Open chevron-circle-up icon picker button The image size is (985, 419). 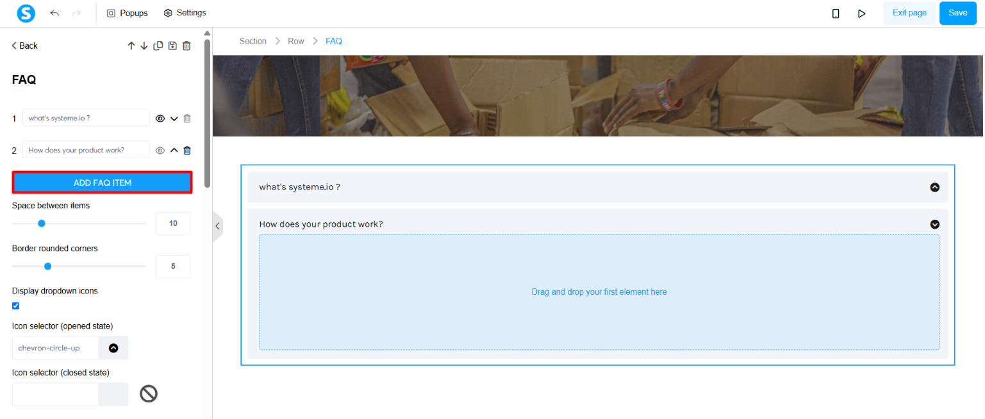coord(113,348)
